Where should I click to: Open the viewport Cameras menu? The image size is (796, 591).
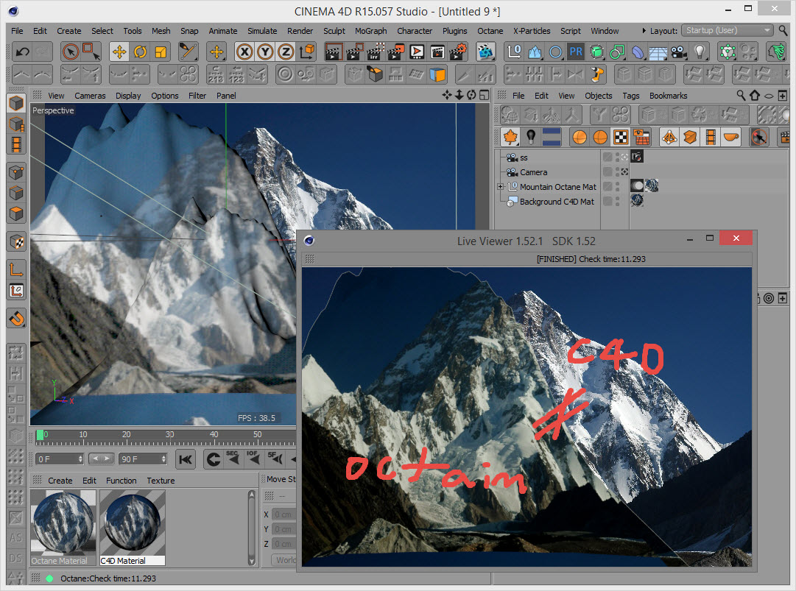[90, 96]
